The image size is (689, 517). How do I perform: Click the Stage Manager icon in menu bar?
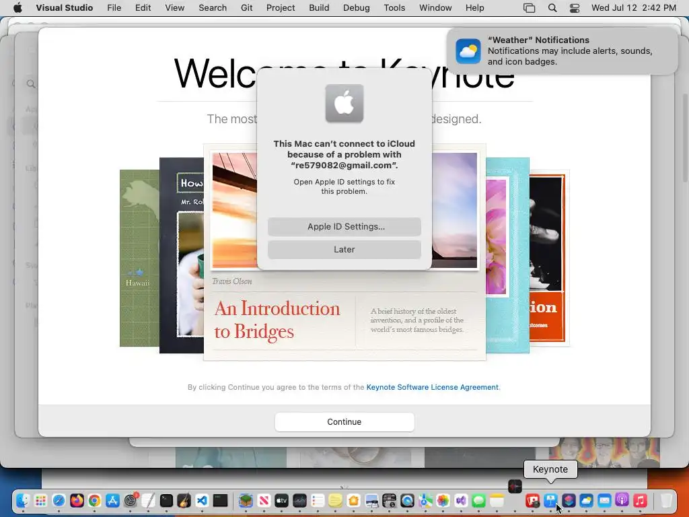click(x=529, y=8)
